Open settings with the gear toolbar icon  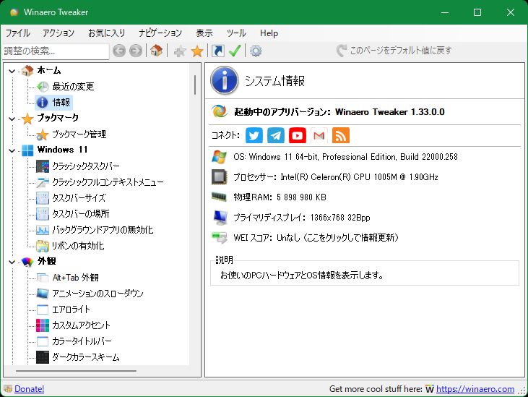pos(256,51)
